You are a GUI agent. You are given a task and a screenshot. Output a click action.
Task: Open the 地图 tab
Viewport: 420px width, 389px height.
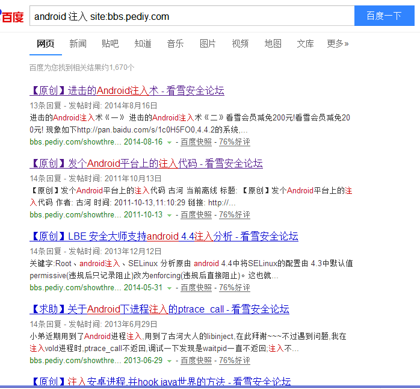(x=273, y=43)
